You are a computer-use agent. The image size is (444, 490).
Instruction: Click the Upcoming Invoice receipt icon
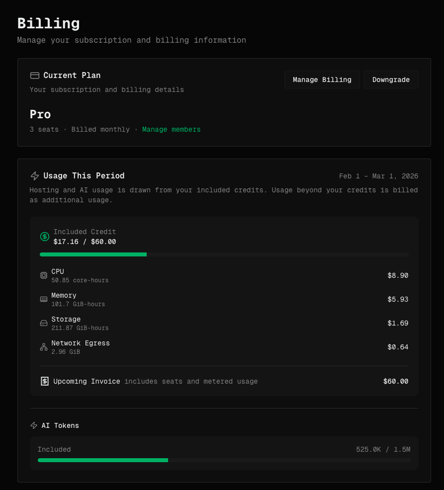pos(45,381)
